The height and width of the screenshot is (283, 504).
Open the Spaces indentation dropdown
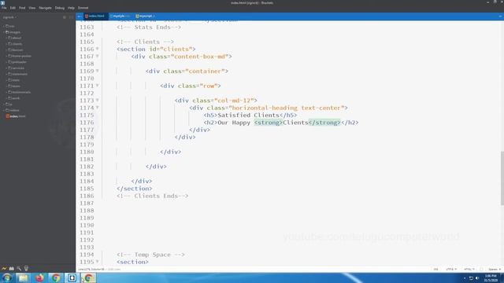(x=494, y=269)
